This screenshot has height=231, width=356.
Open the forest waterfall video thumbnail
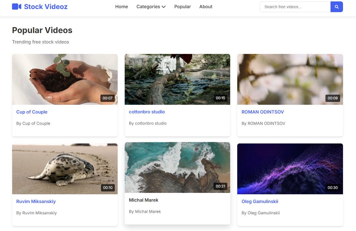coord(177,79)
